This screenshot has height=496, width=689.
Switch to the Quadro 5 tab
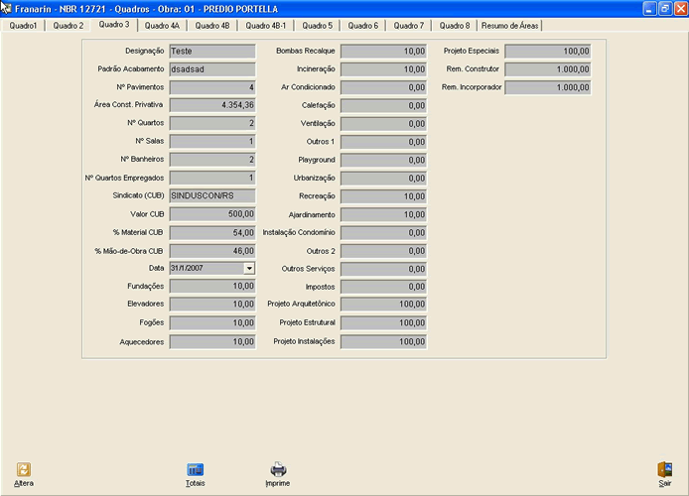click(x=318, y=26)
